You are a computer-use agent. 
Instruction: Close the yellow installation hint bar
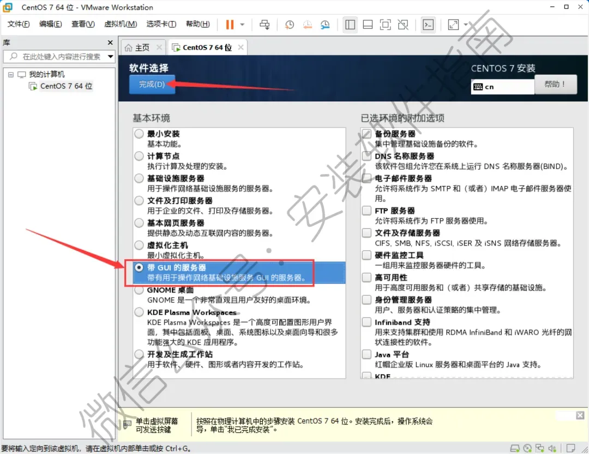click(x=580, y=415)
